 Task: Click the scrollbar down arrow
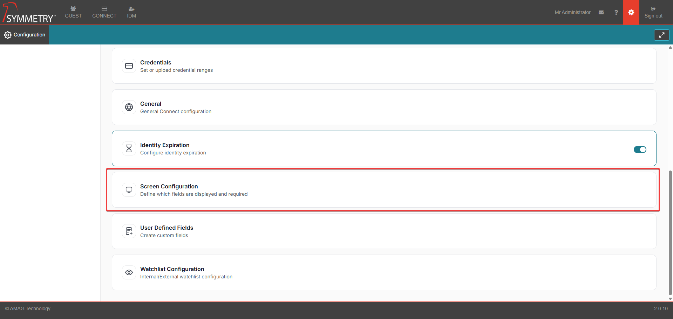click(670, 299)
